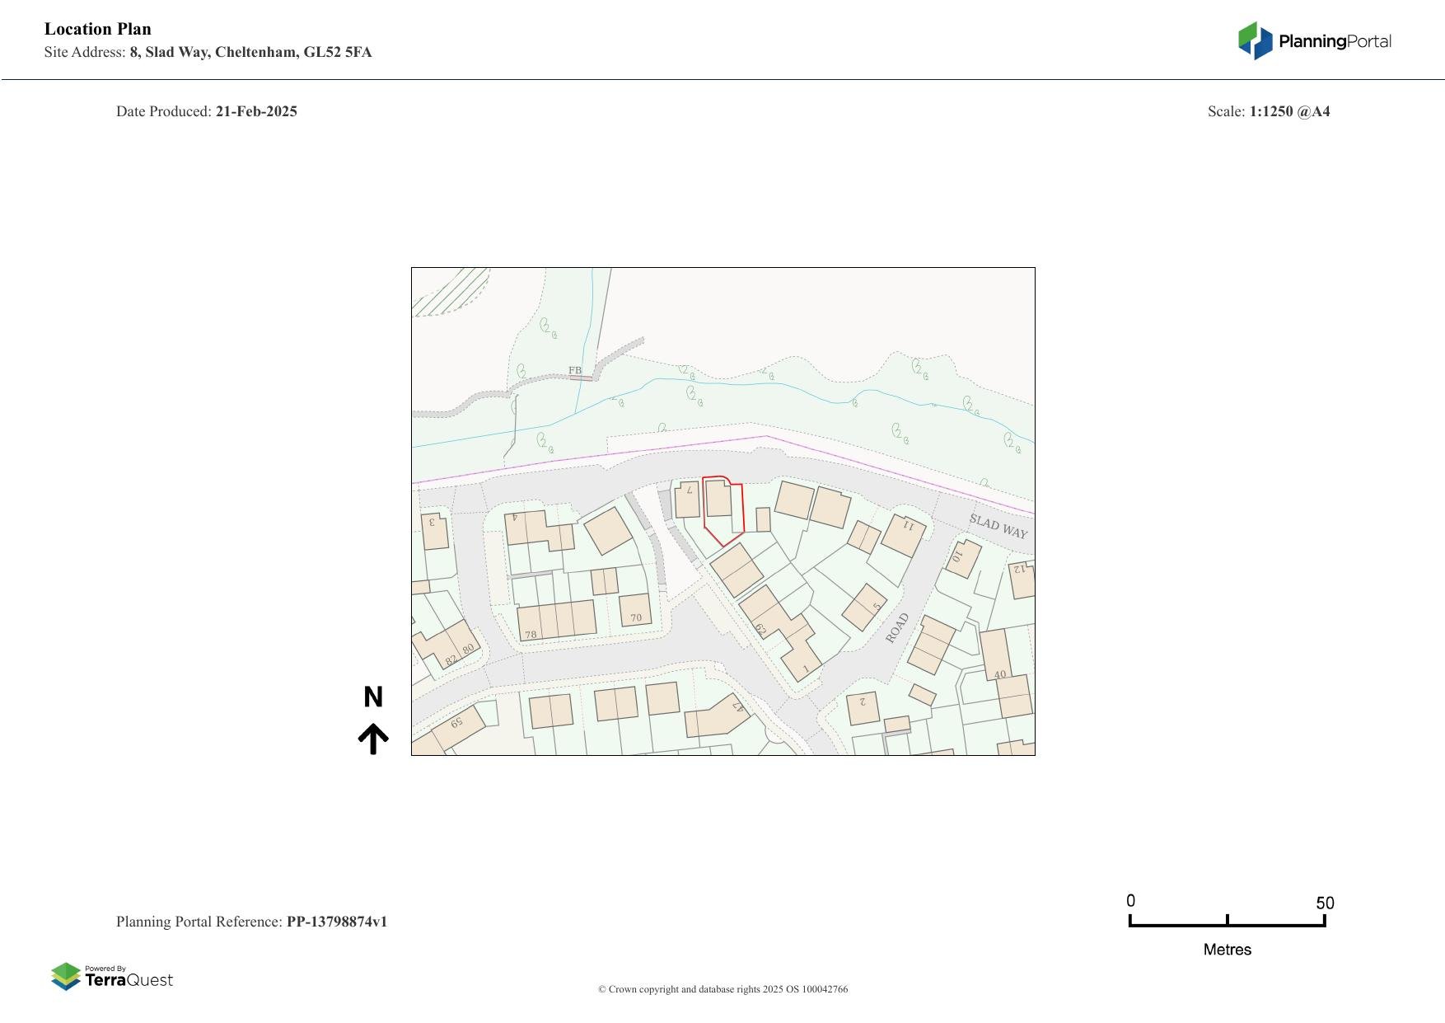Click the Planning Portal Reference PP-13798874v1 text
1445x1023 pixels.
[253, 922]
